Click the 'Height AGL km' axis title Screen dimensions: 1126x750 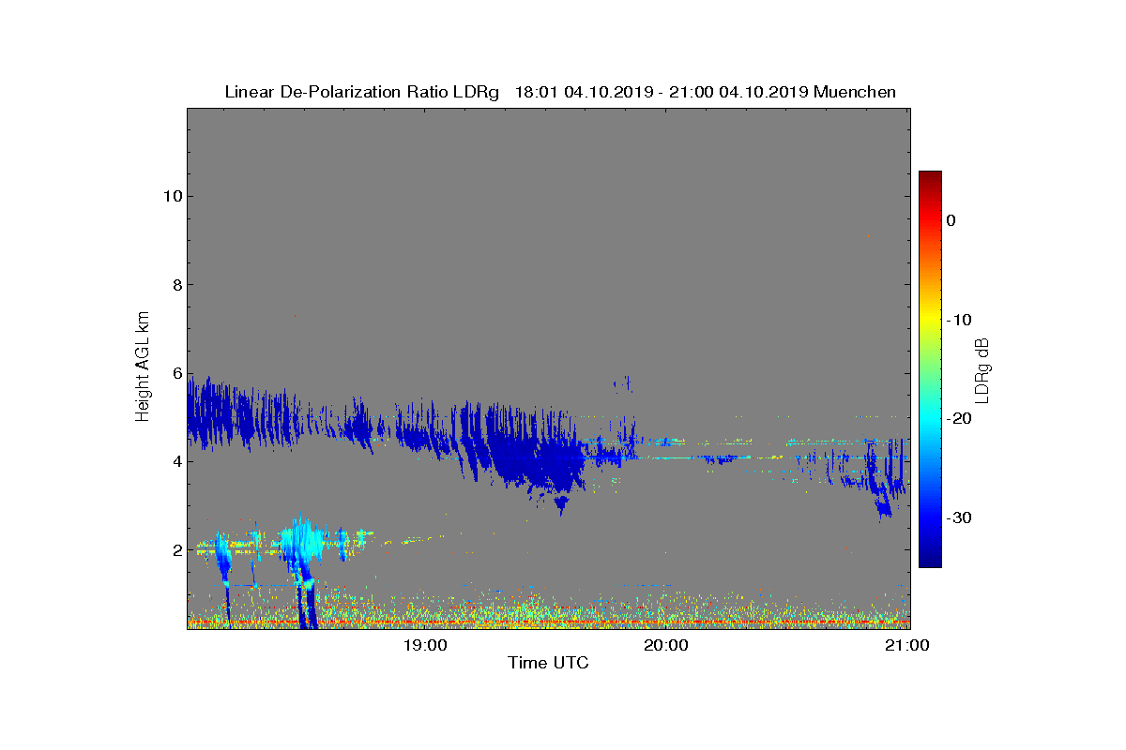[x=143, y=368]
